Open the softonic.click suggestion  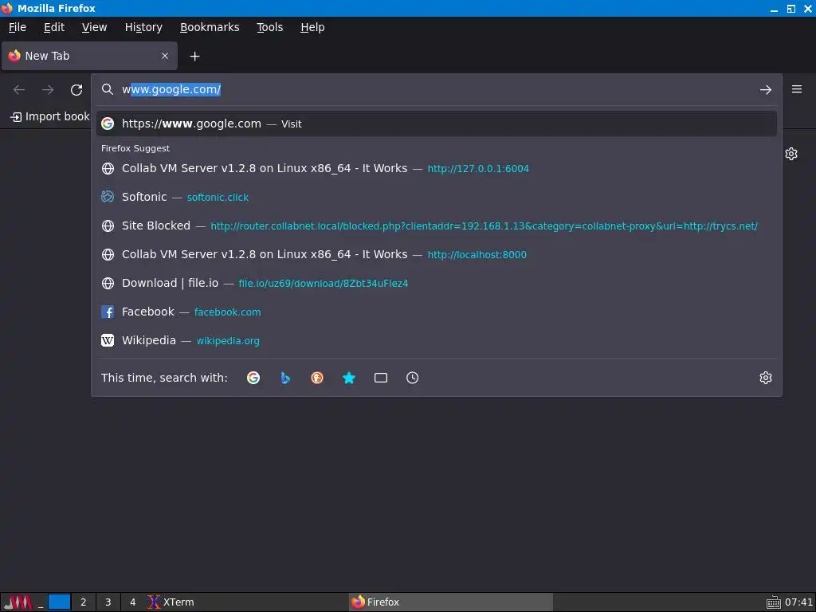(x=436, y=197)
